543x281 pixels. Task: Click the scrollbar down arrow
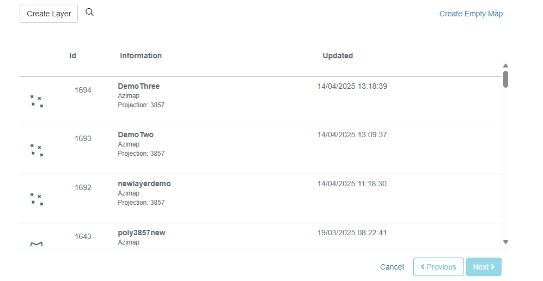coord(505,242)
